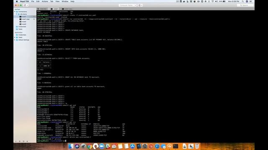268x150 pixels.
Task: Open the Edit menu
Action: point(38,1)
